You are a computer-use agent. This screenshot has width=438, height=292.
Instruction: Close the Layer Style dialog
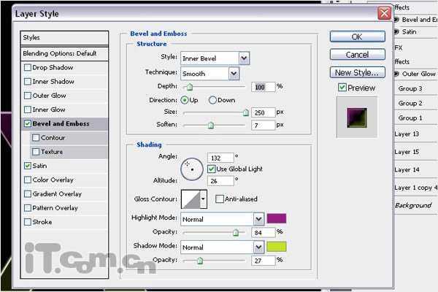[383, 13]
